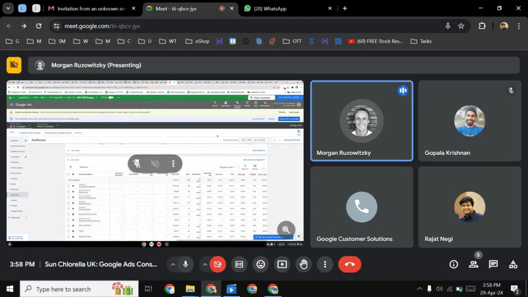Unmute your microphone
Viewport: 528px width, 297px height.
[186, 264]
